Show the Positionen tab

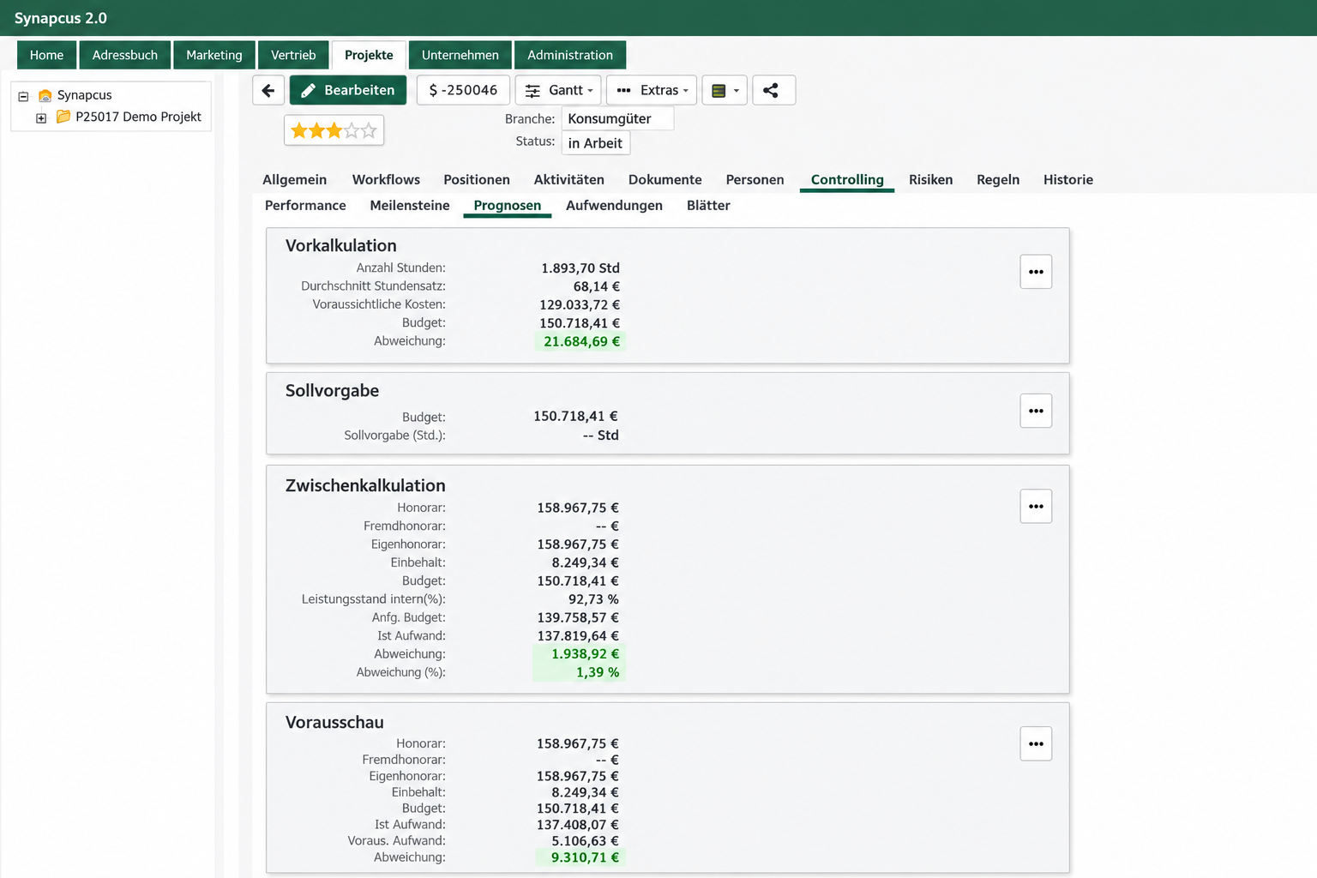pyautogui.click(x=477, y=180)
